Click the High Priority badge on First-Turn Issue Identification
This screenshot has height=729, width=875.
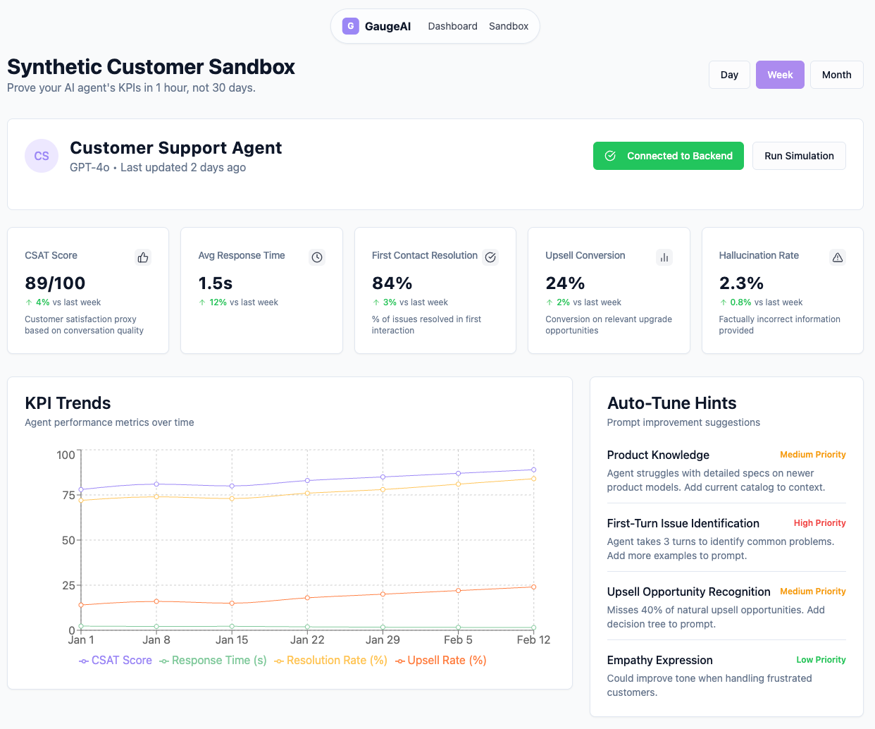pos(819,523)
